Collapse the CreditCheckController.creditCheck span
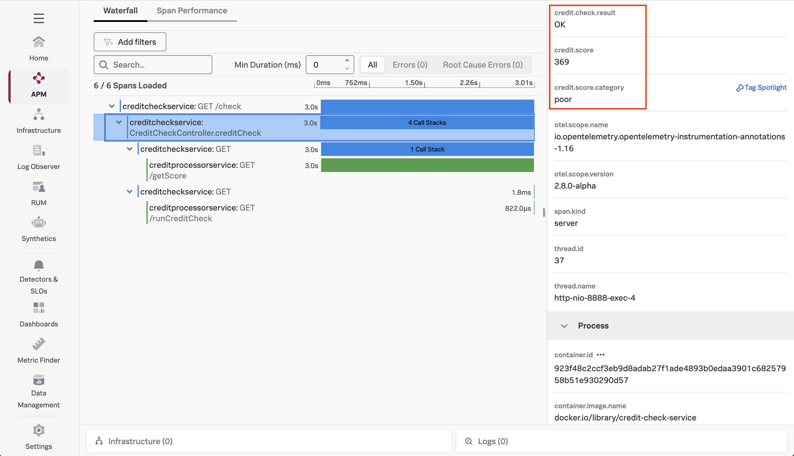The width and height of the screenshot is (794, 456). [119, 122]
